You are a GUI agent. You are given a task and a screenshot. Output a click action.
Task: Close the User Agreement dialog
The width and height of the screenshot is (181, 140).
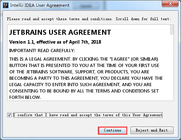click(x=170, y=4)
